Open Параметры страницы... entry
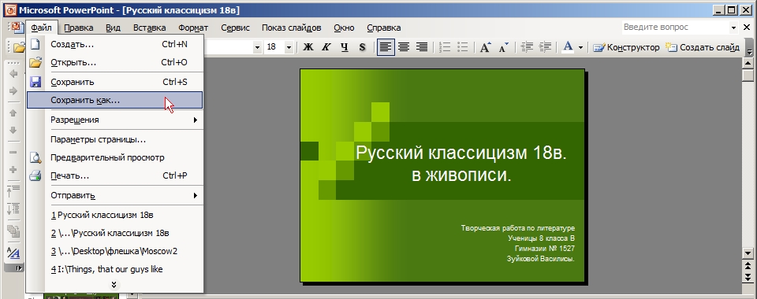757x299 pixels. [x=115, y=139]
